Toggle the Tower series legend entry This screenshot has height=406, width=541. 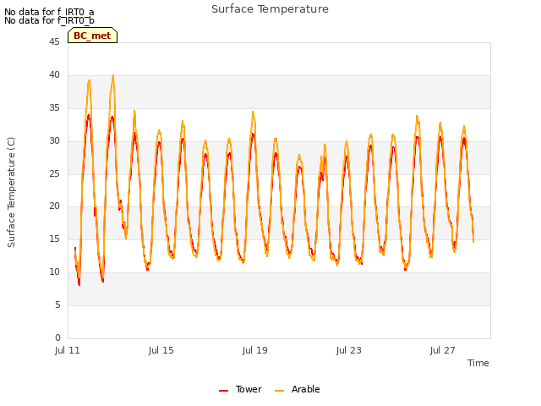tap(240, 389)
